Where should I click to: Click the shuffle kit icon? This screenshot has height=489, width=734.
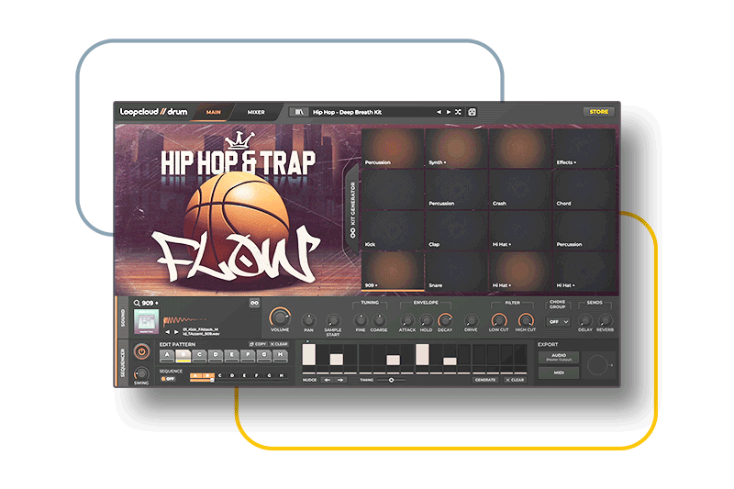click(458, 112)
